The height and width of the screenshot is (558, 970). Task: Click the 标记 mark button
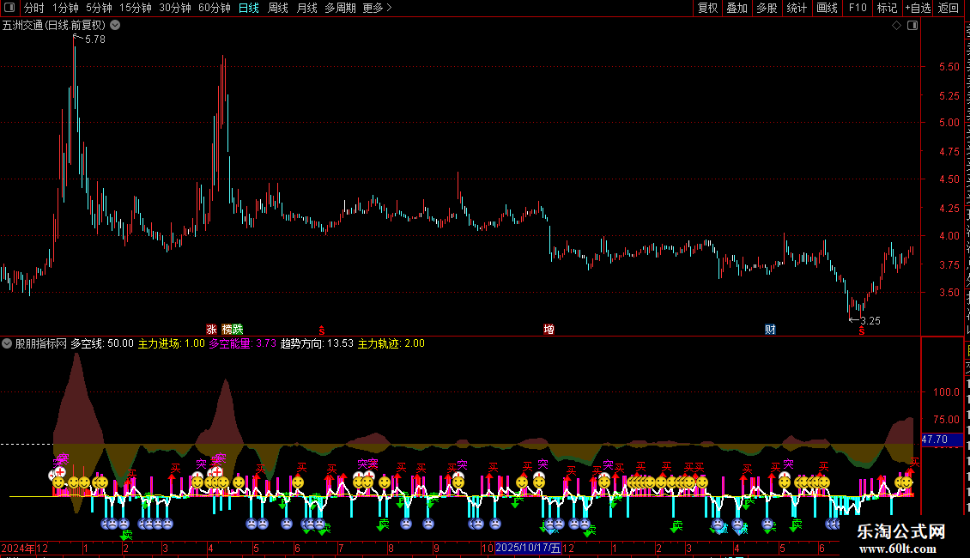887,8
